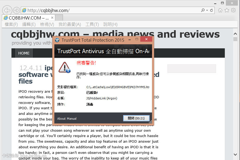The image size is (240, 160).
Task: Open the 工具(T) menu
Action: [92, 24]
